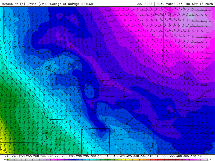Select the 345 color scale label
The height and width of the screenshot is (161, 215).
tap(157, 156)
